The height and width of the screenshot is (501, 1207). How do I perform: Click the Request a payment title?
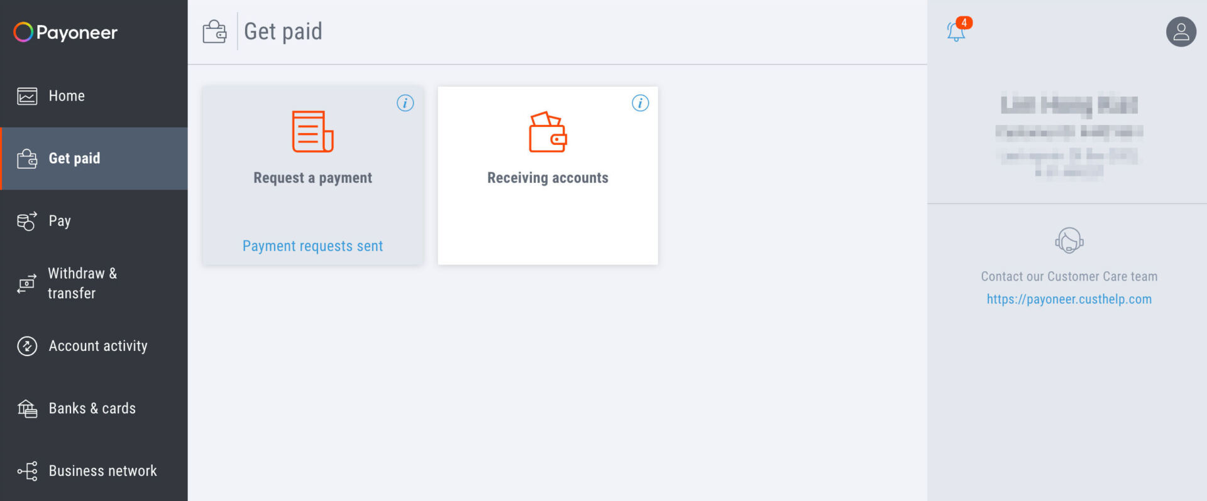312,178
